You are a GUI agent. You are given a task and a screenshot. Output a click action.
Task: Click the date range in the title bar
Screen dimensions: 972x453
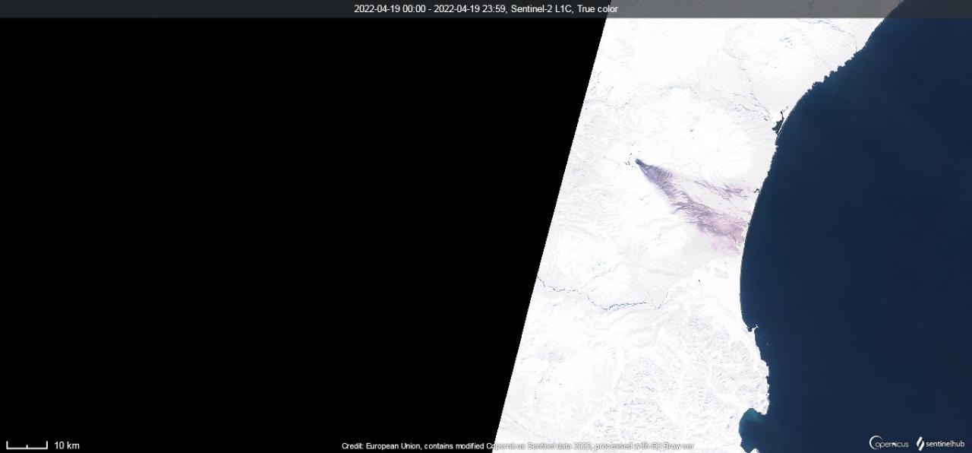point(429,9)
